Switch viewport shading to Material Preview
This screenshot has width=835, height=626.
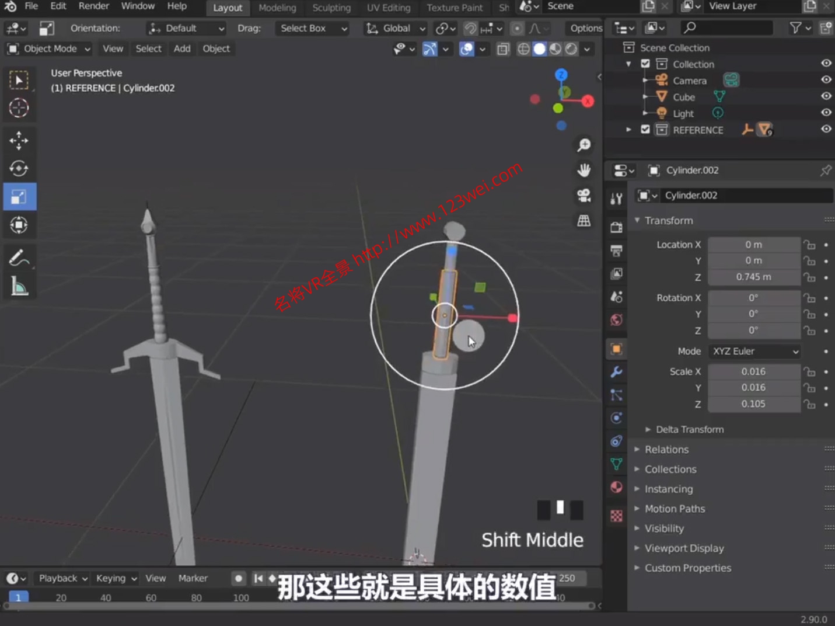(554, 49)
